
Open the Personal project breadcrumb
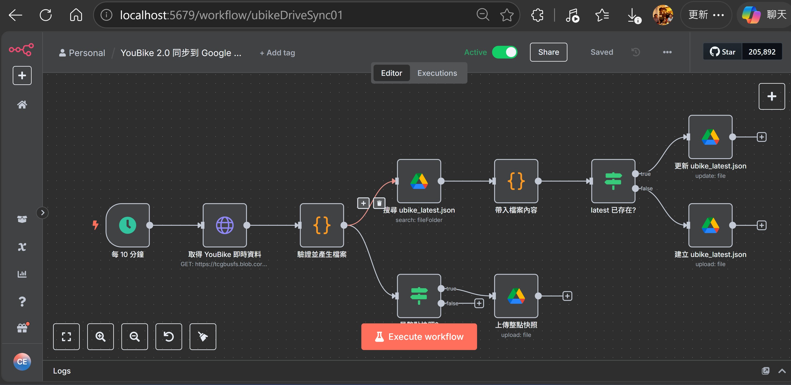[82, 53]
